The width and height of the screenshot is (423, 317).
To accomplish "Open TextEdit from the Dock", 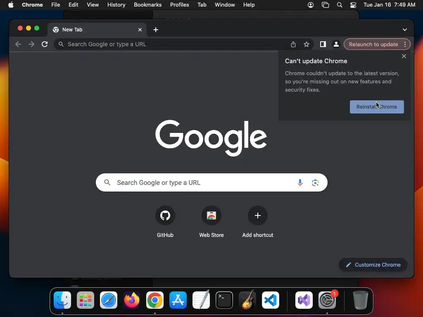I will point(201,300).
